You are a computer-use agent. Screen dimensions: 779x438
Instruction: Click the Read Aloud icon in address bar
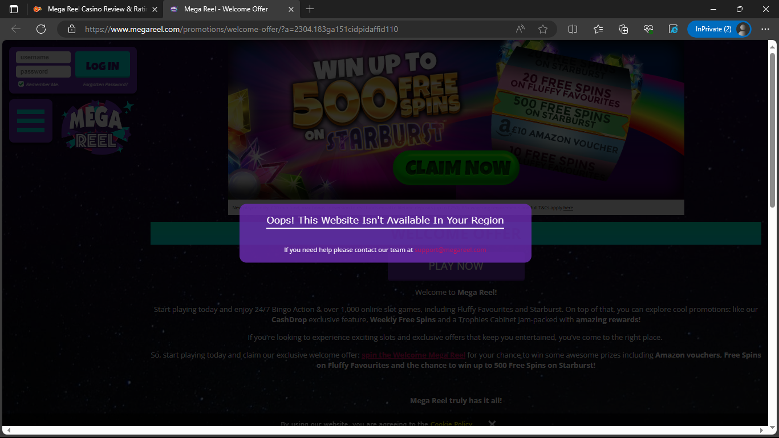520,29
